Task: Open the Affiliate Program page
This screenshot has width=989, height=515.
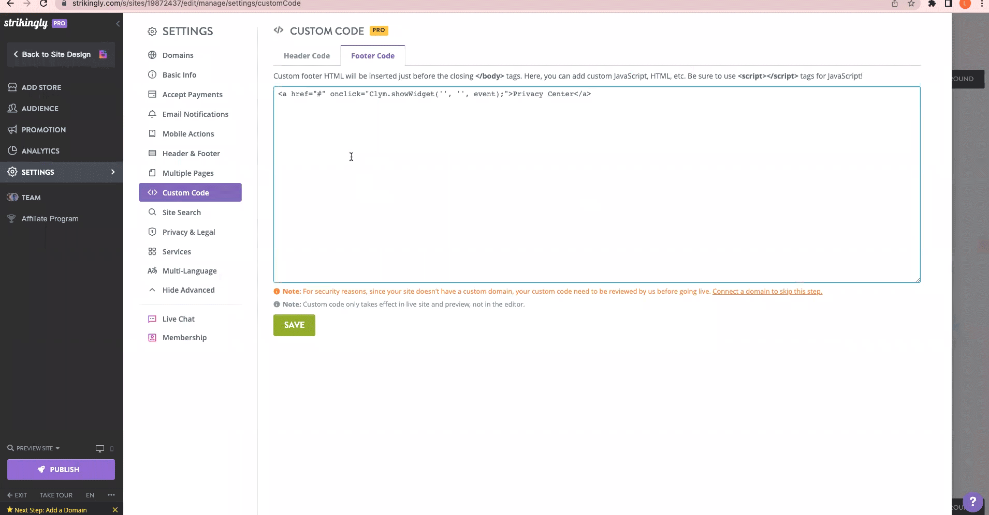Action: pyautogui.click(x=50, y=219)
